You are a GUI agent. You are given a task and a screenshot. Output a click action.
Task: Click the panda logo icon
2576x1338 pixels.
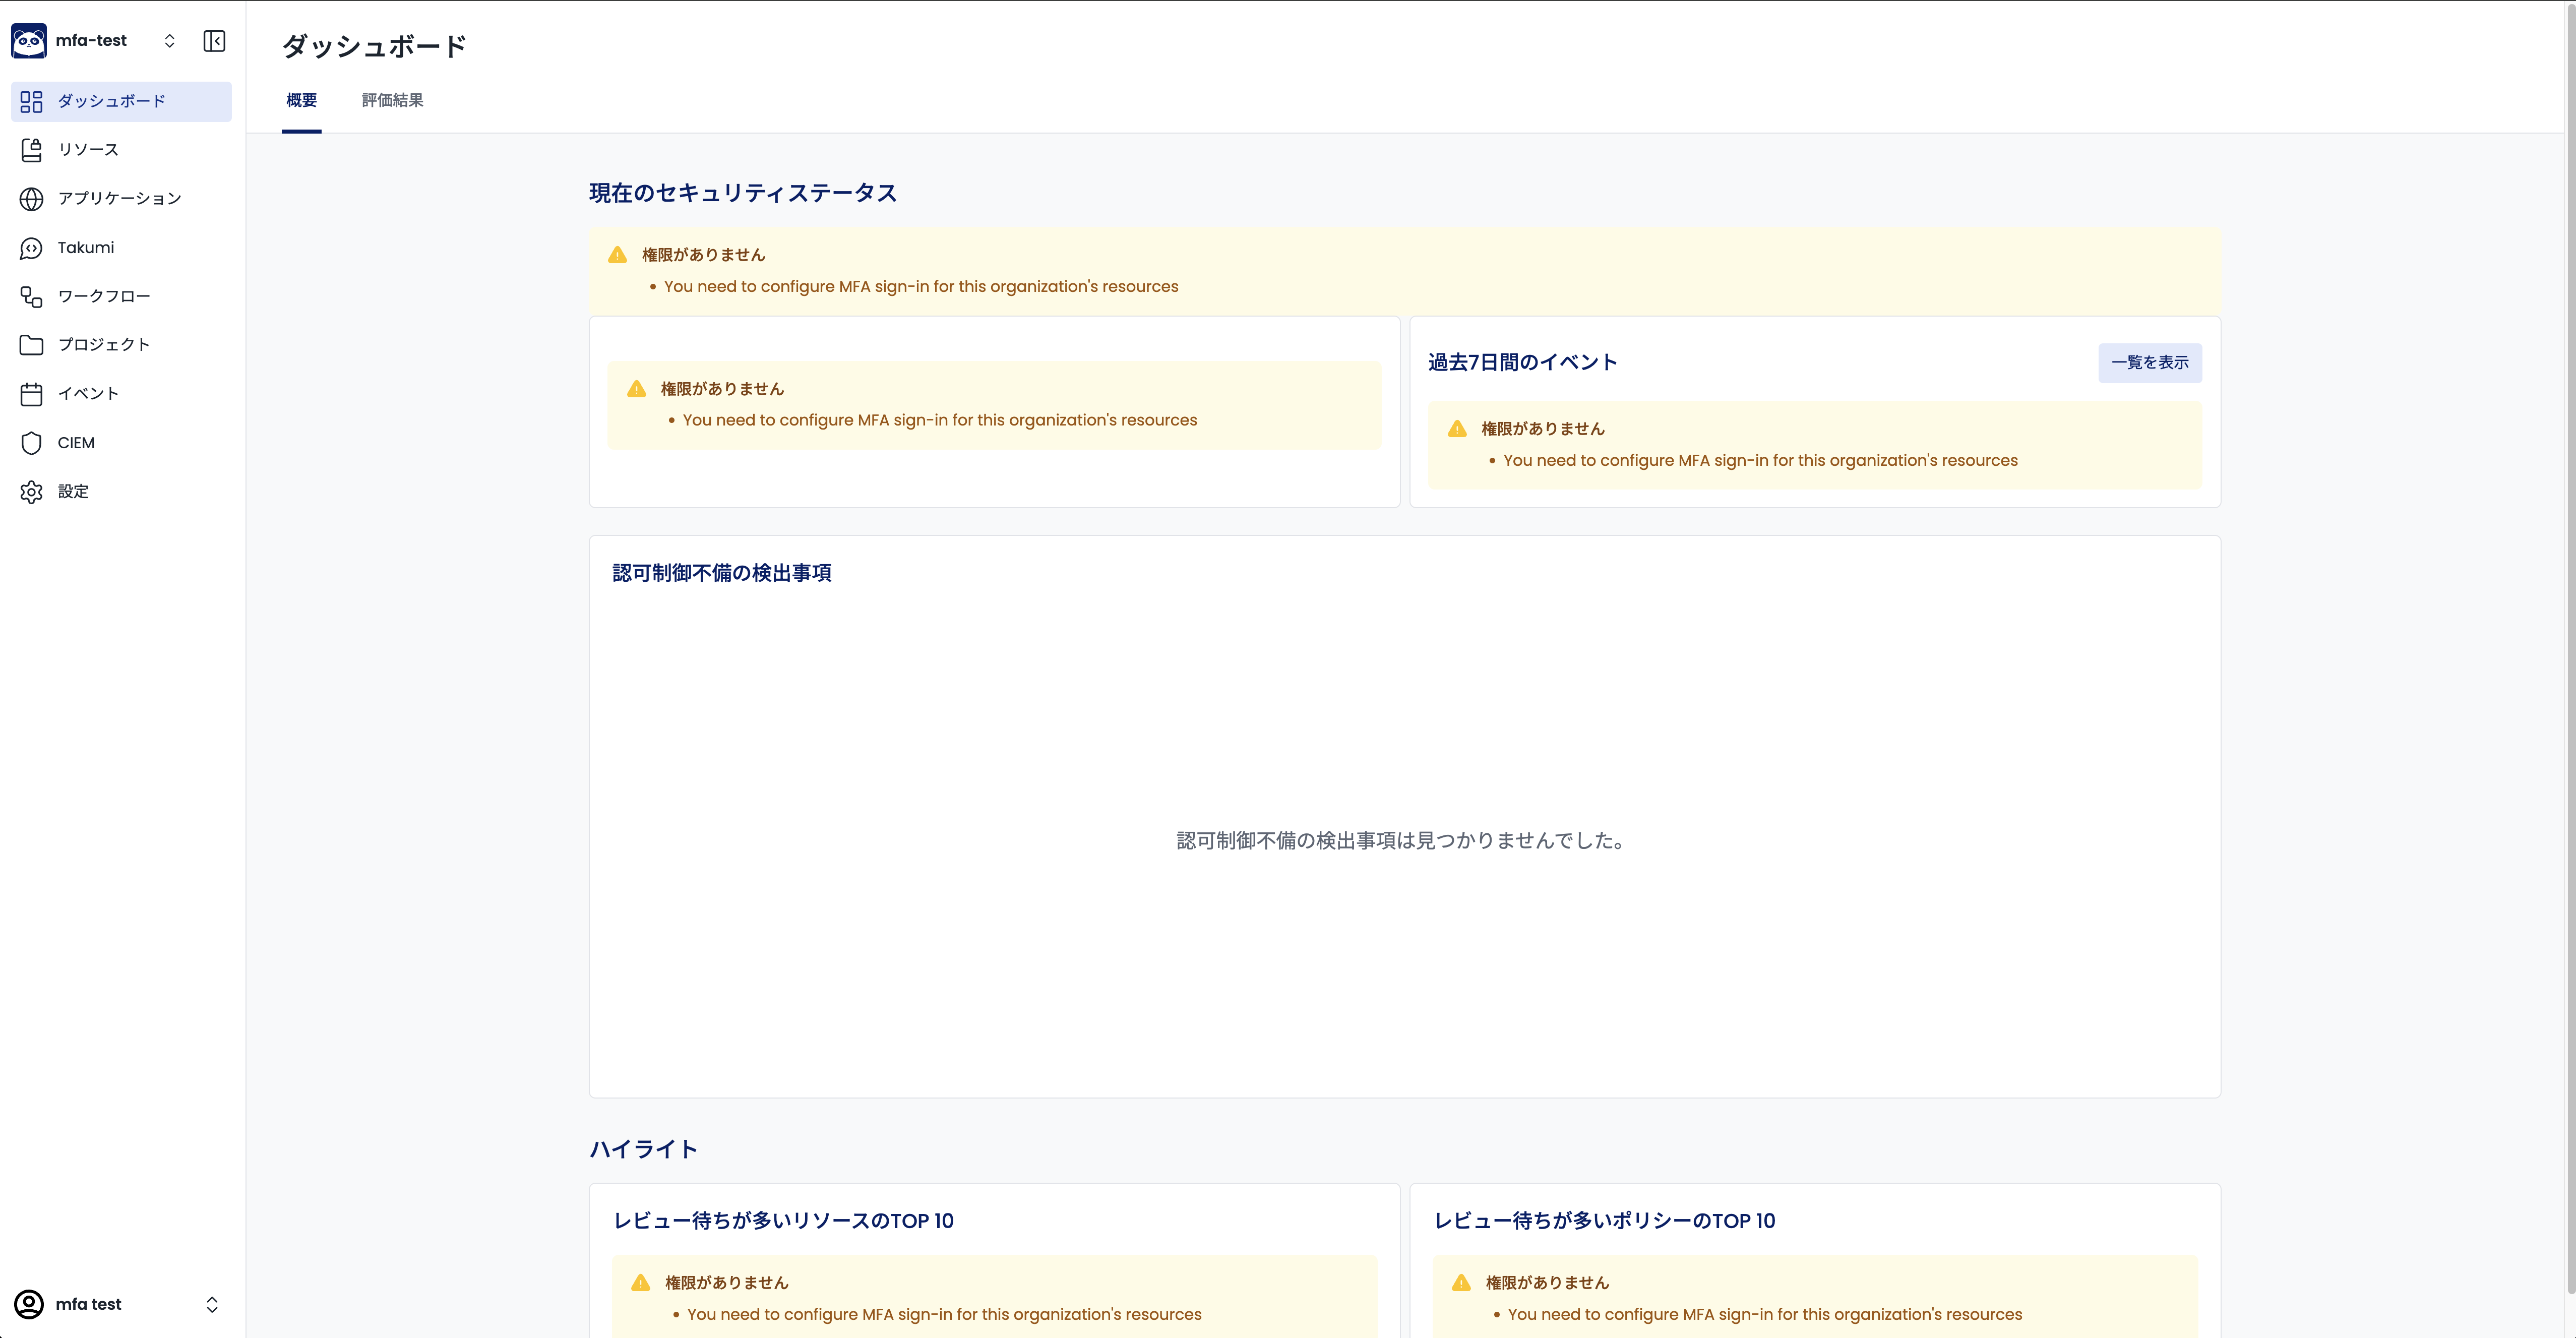[29, 41]
